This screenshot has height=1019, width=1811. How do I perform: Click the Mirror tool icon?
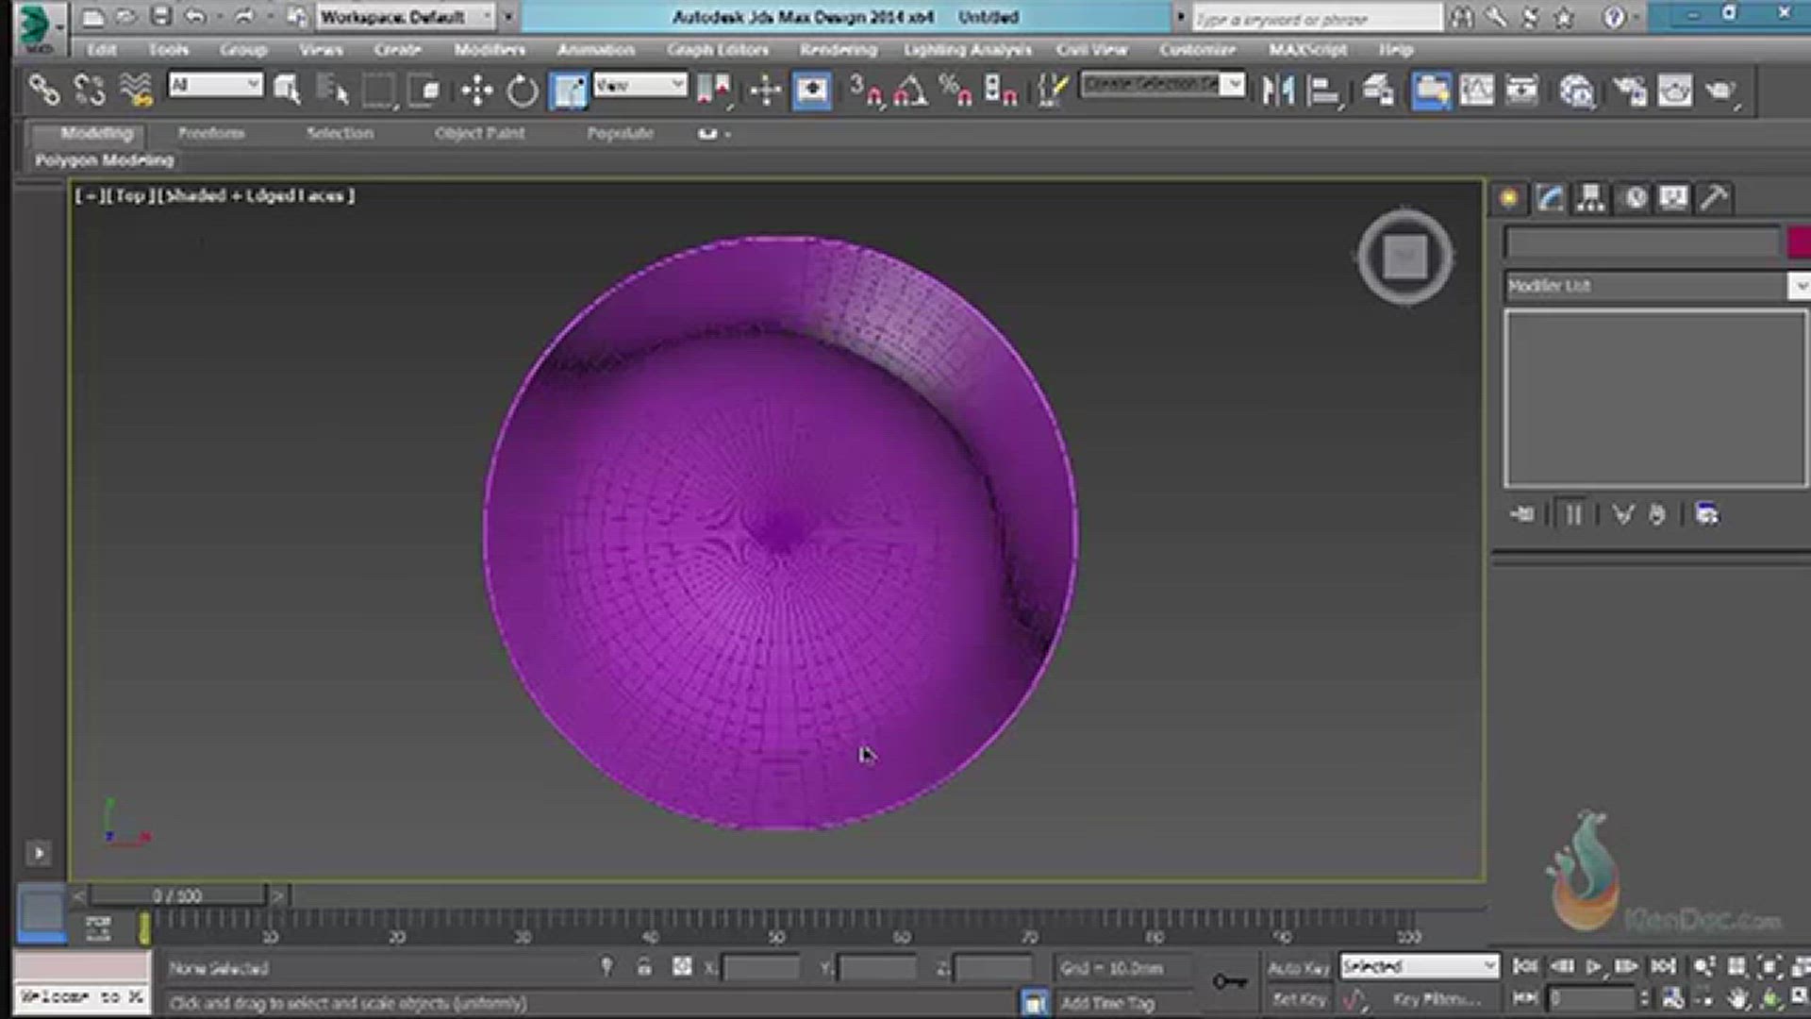click(1278, 91)
